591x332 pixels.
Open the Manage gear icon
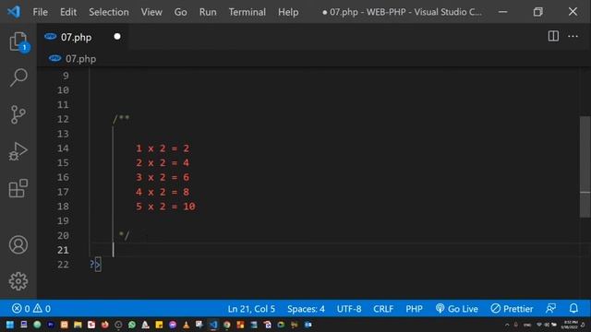tap(18, 281)
